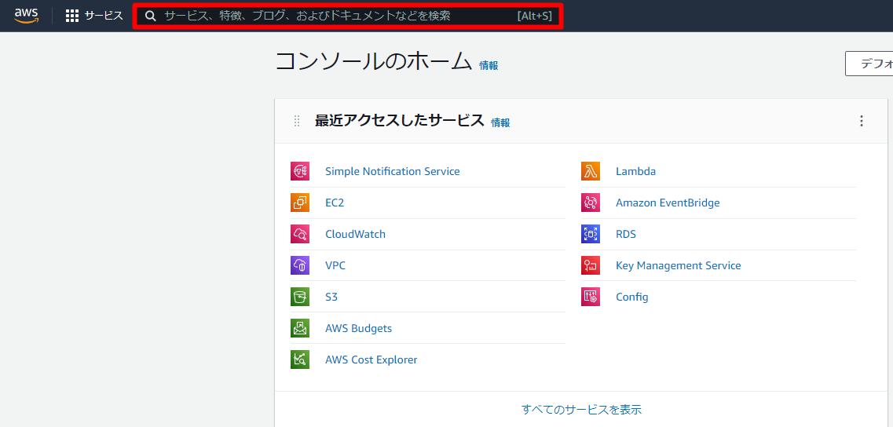Image resolution: width=893 pixels, height=427 pixels.
Task: Open the RDS link
Action: tap(626, 234)
